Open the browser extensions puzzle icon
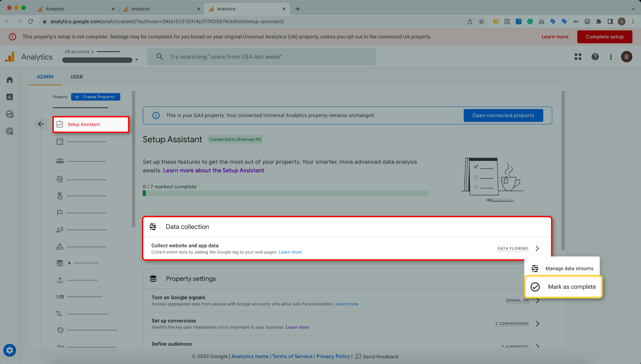The image size is (641, 364). 599,21
